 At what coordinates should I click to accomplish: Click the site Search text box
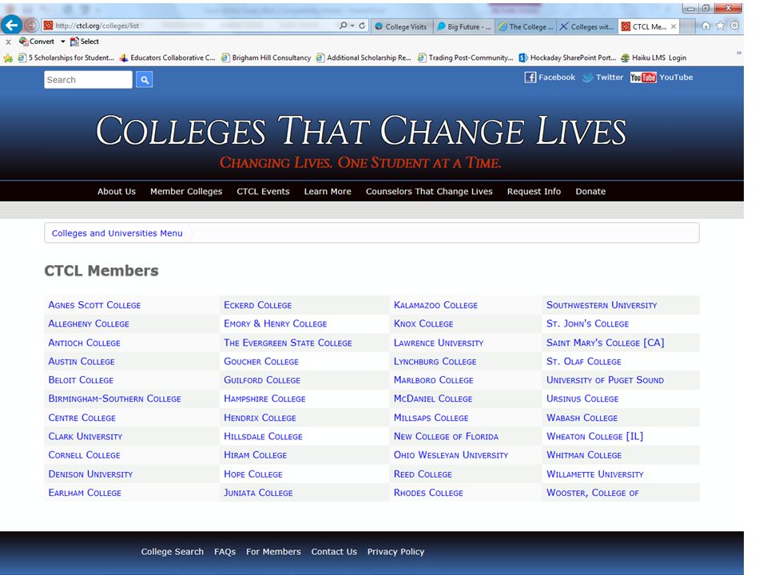pyautogui.click(x=88, y=80)
